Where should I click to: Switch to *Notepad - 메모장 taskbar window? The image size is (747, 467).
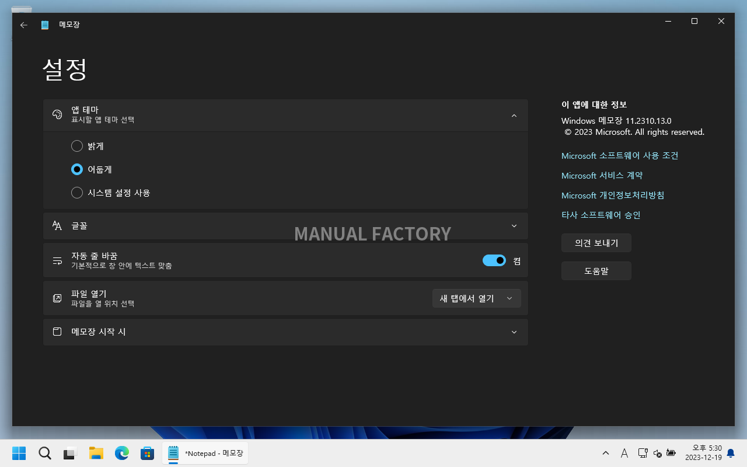pos(205,453)
